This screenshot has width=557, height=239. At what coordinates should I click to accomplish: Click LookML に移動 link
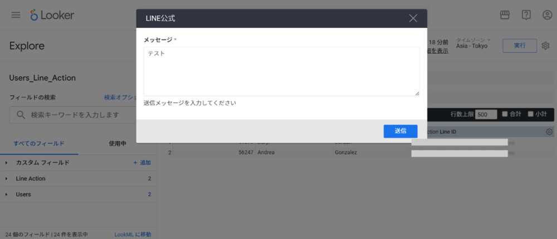133,235
